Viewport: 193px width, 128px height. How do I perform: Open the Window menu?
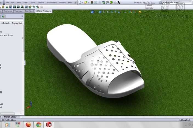(62, 2)
